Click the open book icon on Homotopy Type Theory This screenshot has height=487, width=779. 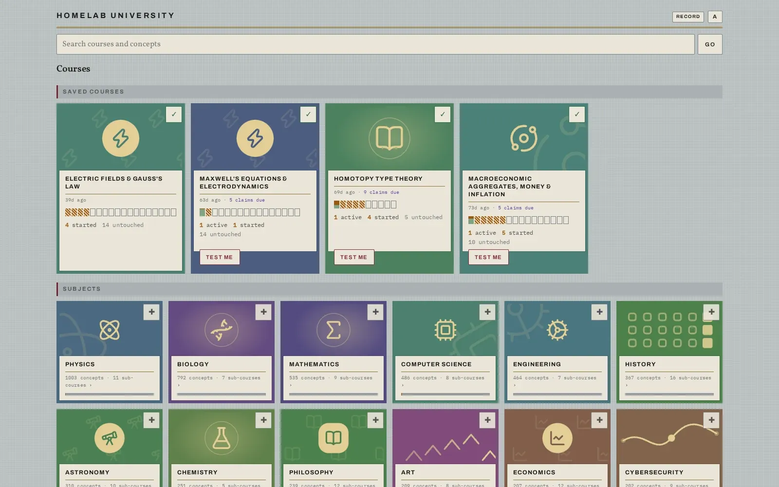[389, 138]
